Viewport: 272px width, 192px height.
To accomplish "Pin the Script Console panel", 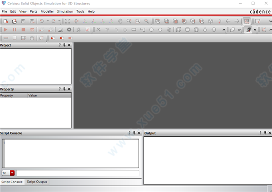I will coord(134,133).
